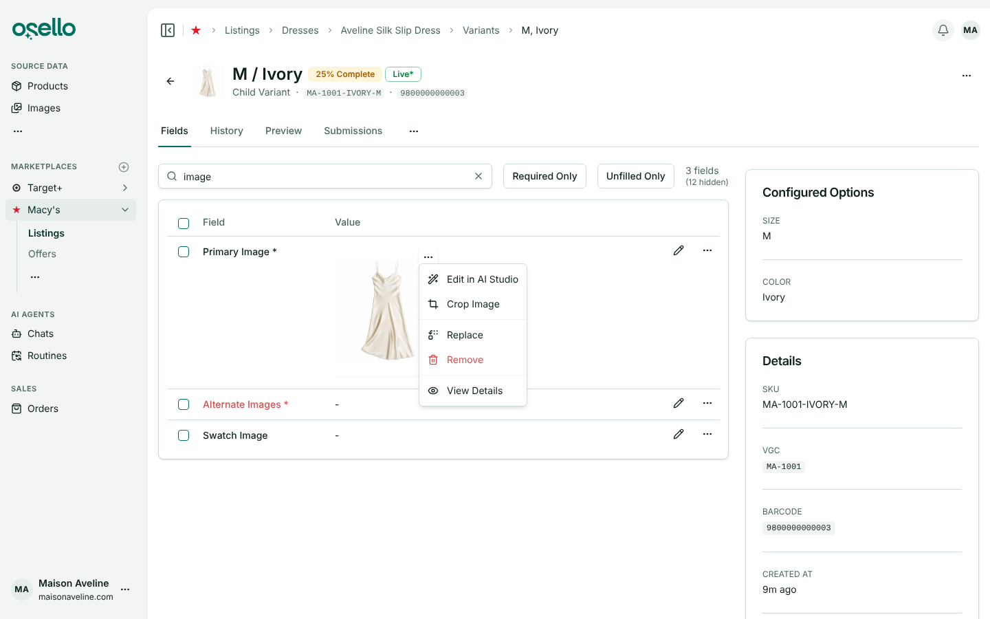The width and height of the screenshot is (990, 619).
Task: Open Alternate Images row more options
Action: pos(707,403)
